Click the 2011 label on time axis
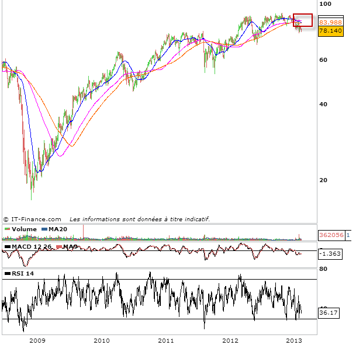This screenshot has width=356, height=345. [x=167, y=340]
